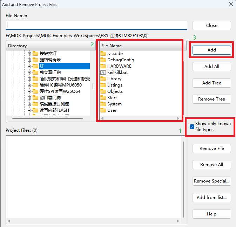Select the Listings entry name
The image size is (236, 227).
(x=115, y=85)
